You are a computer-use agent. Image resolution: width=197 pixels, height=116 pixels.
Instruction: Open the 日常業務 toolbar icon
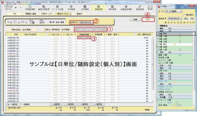pyautogui.click(x=85, y=8)
